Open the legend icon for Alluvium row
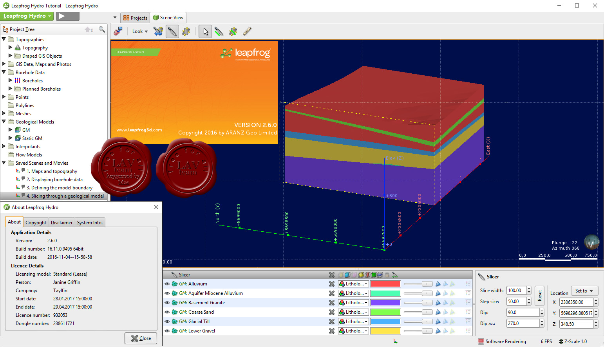The height and width of the screenshot is (347, 604). 468,284
